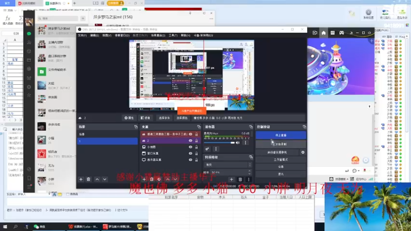Move scene down in OBS Scenes panel
Viewport: 411px width, 231px height.
coord(105,179)
